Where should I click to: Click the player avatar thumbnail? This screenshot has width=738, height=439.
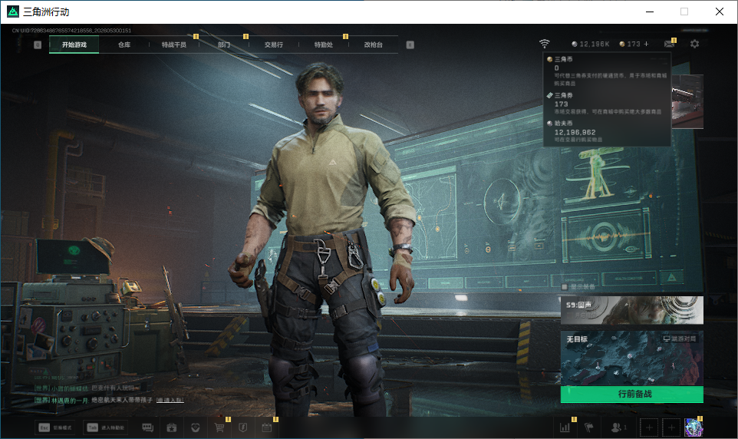pos(694,427)
